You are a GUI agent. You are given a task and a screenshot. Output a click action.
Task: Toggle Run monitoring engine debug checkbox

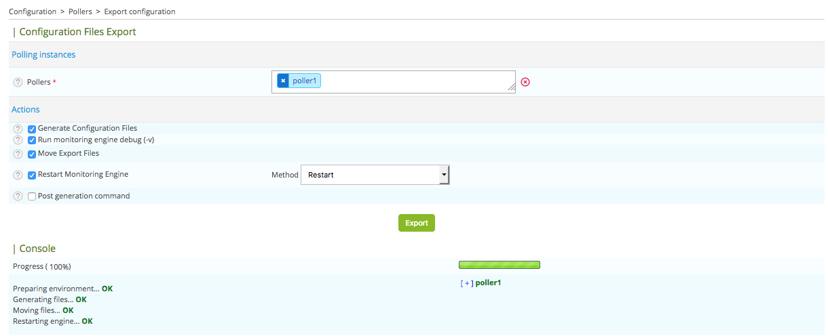click(32, 140)
